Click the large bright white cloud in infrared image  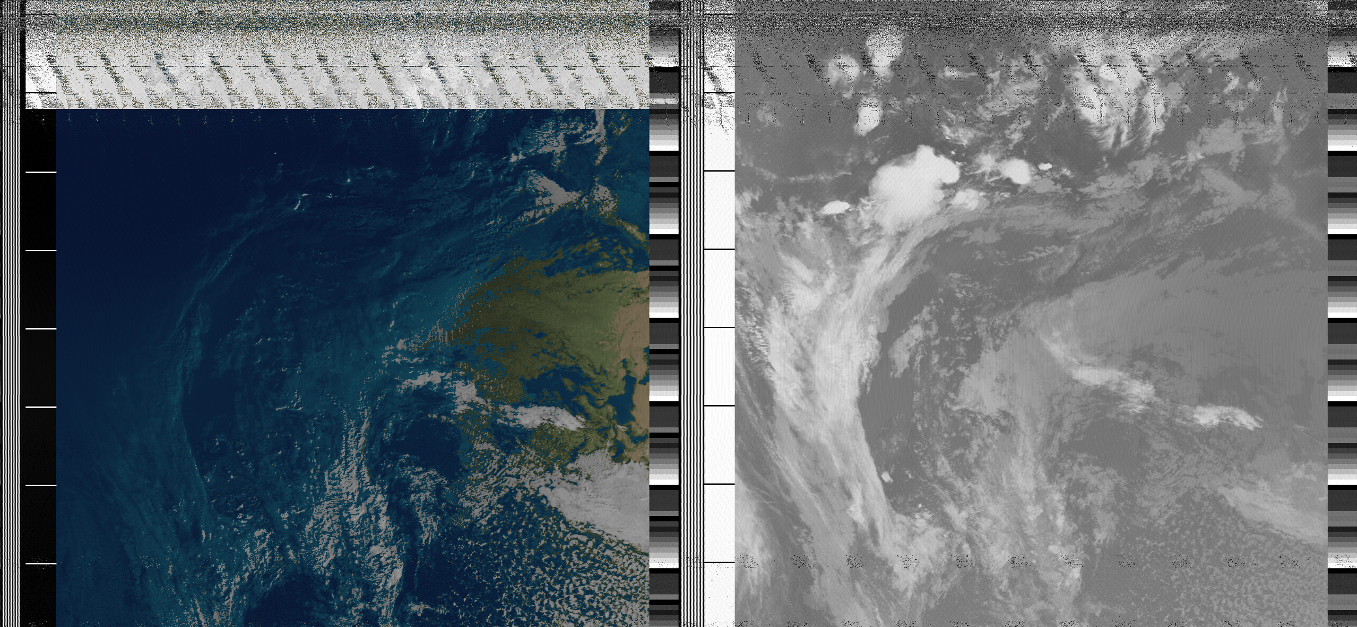pyautogui.click(x=913, y=187)
